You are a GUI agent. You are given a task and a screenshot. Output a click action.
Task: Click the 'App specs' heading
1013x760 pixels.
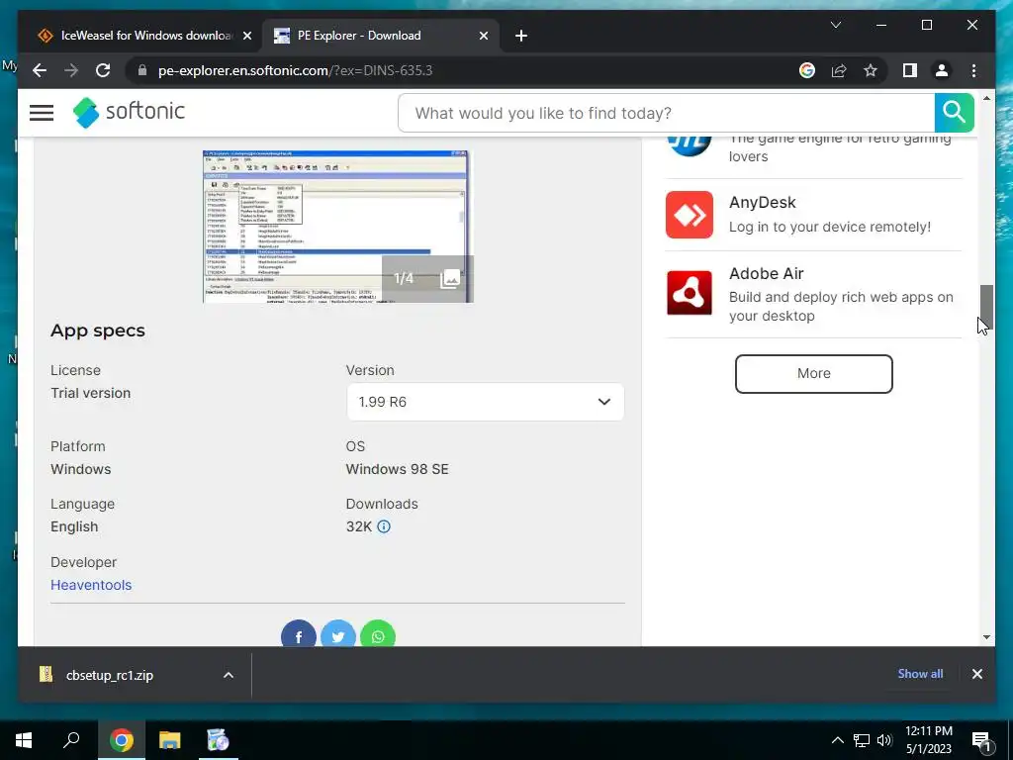click(x=98, y=331)
